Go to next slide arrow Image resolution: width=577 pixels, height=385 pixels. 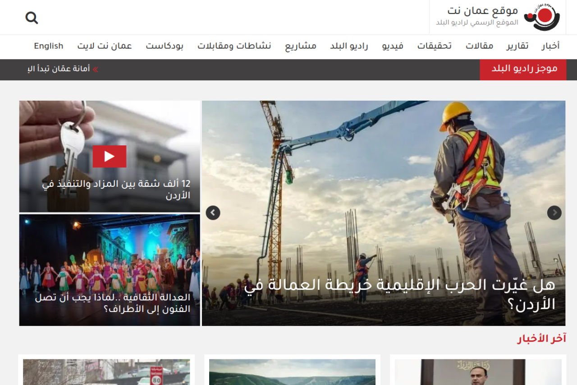pos(554,213)
